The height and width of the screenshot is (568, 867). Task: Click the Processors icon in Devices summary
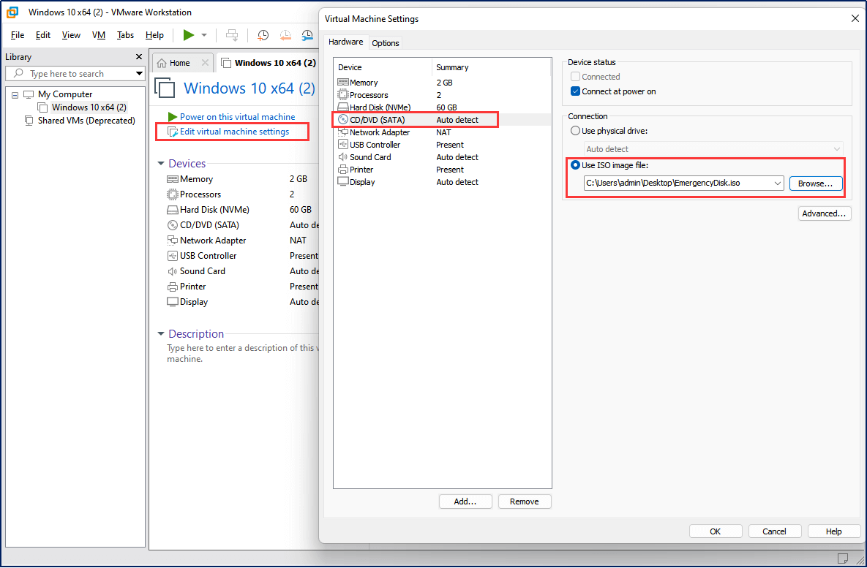173,194
